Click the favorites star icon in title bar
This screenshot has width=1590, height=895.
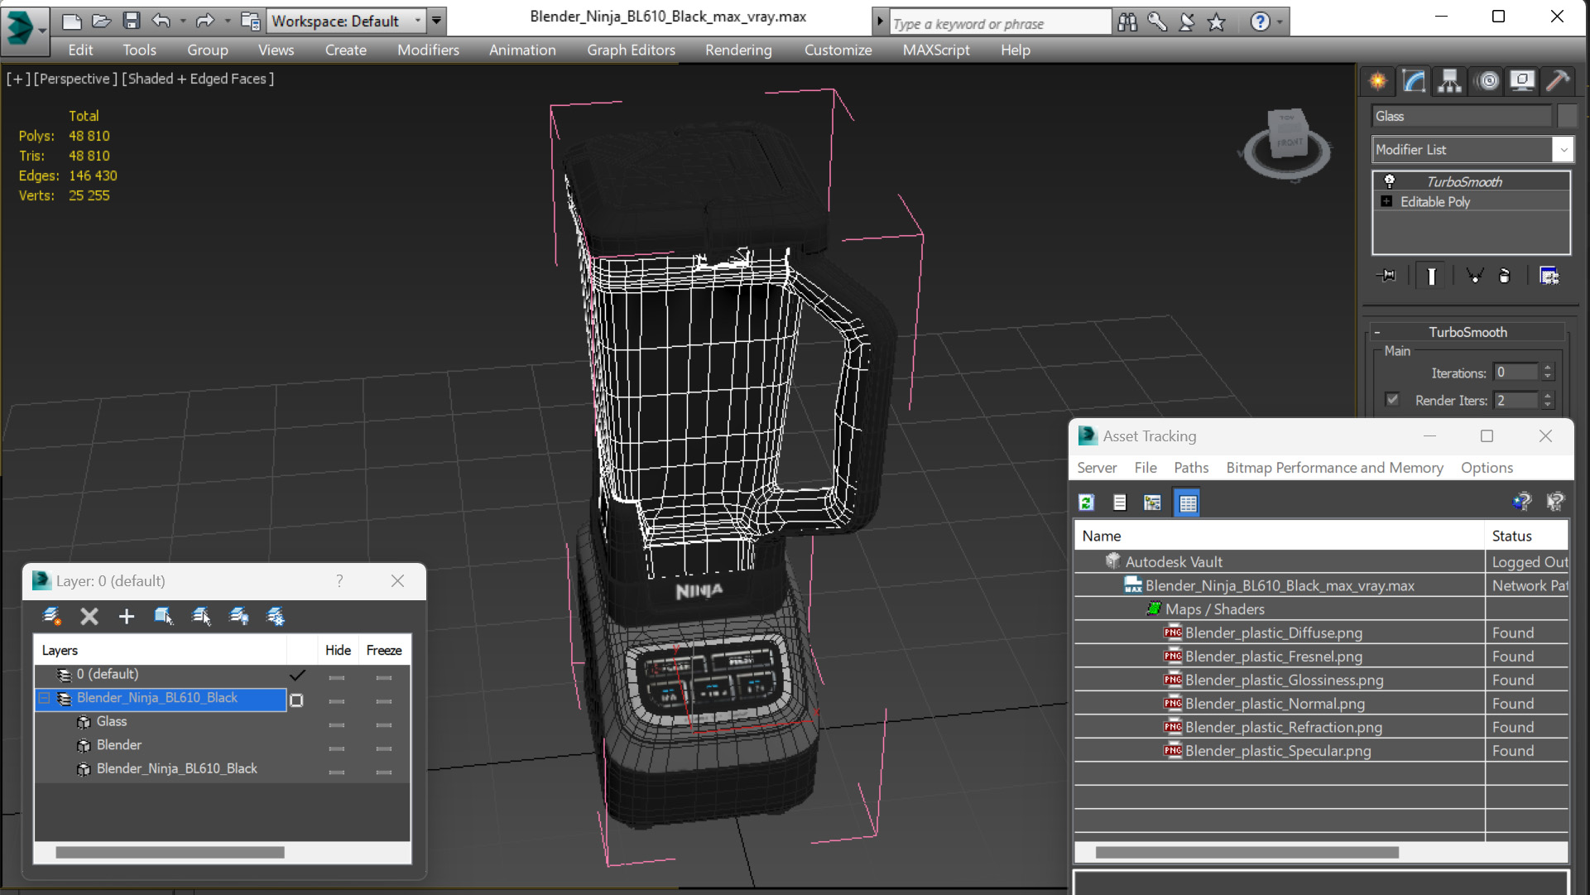tap(1216, 22)
